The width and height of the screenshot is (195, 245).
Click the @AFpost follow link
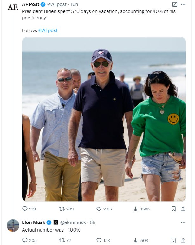click(x=48, y=30)
